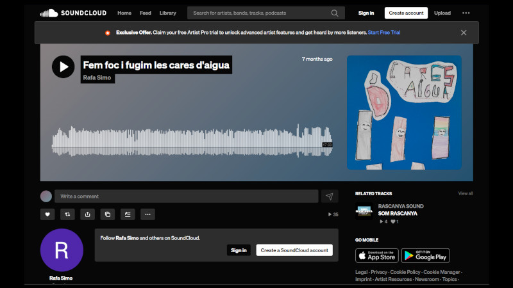Open RASCANYA SOUND artist link
This screenshot has height=288, width=513.
coord(401,206)
